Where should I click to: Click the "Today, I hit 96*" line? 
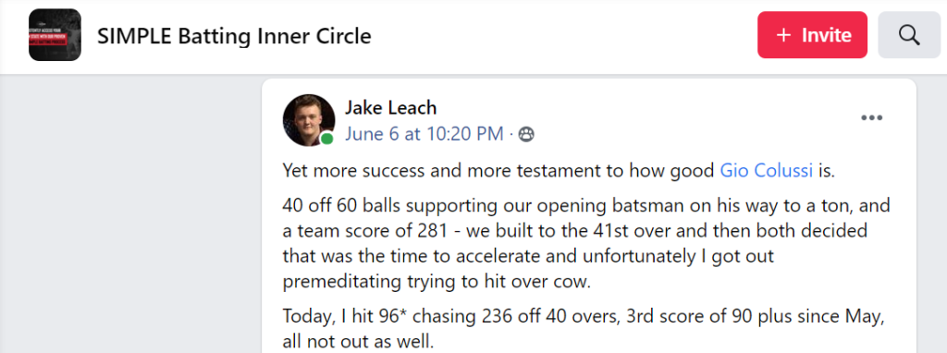[584, 316]
